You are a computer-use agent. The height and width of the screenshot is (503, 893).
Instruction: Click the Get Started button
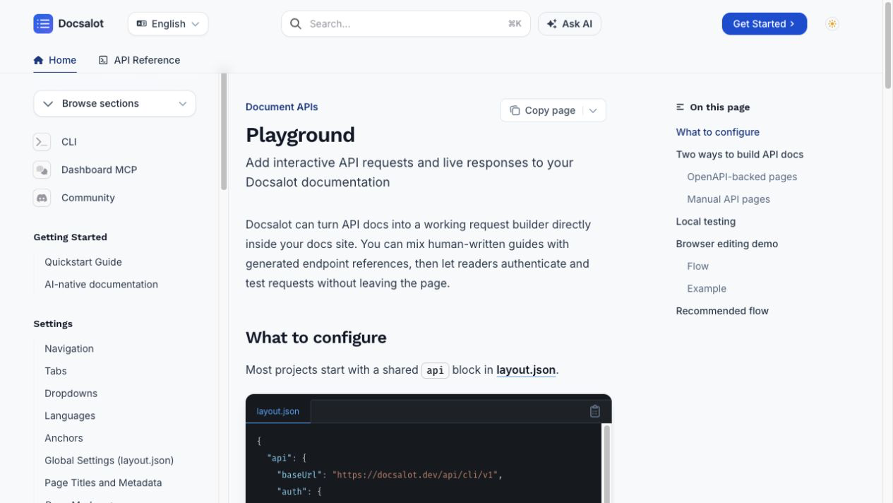pos(764,23)
